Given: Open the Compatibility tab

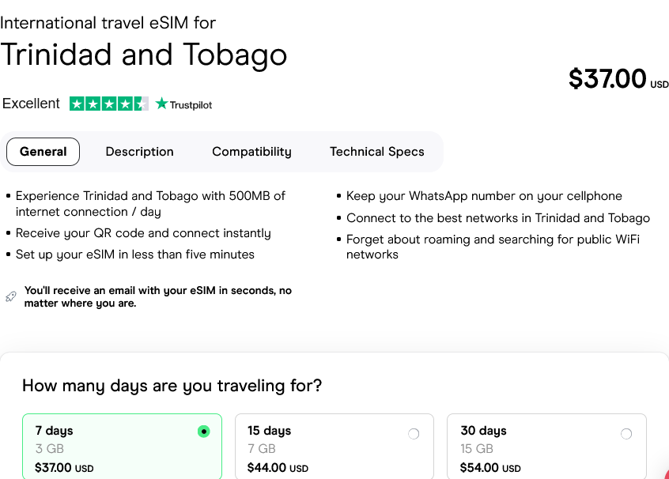Looking at the screenshot, I should pos(251,152).
